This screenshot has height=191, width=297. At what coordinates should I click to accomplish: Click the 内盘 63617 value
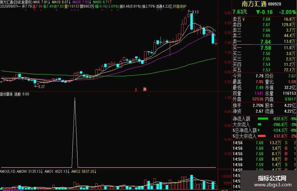[290, 99]
